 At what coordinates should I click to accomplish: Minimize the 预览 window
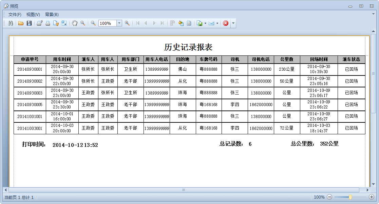[x=350, y=6]
